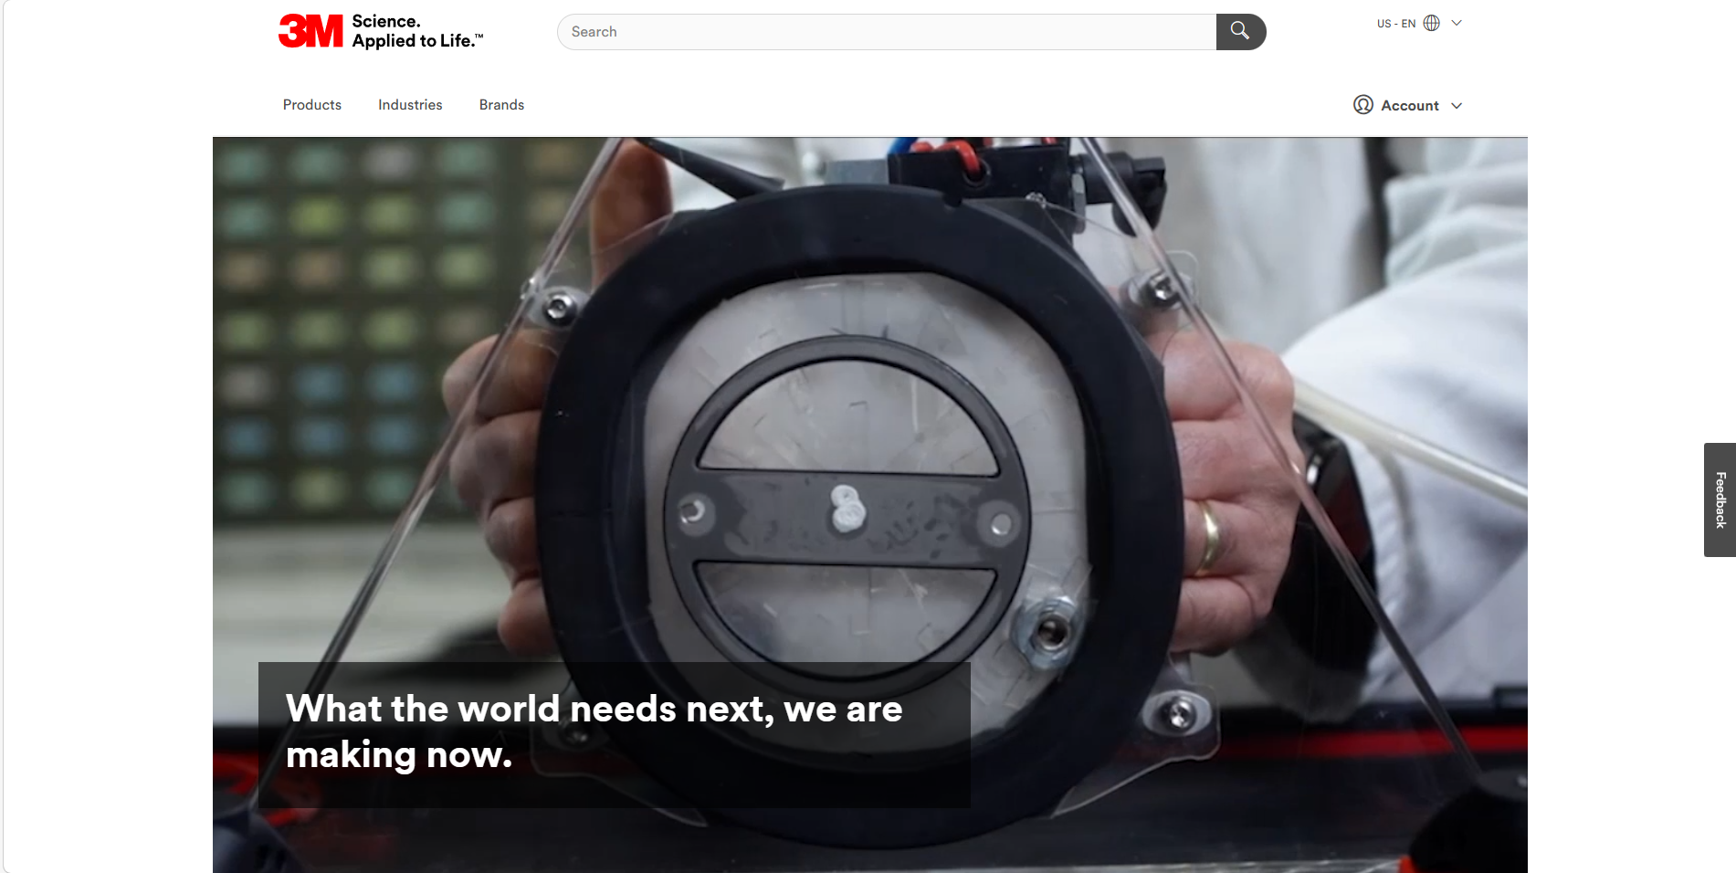Open the Brands menu

pyautogui.click(x=501, y=105)
